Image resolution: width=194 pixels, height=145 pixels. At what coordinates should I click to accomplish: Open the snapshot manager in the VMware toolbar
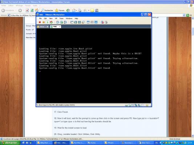pyautogui.click(x=65, y=22)
